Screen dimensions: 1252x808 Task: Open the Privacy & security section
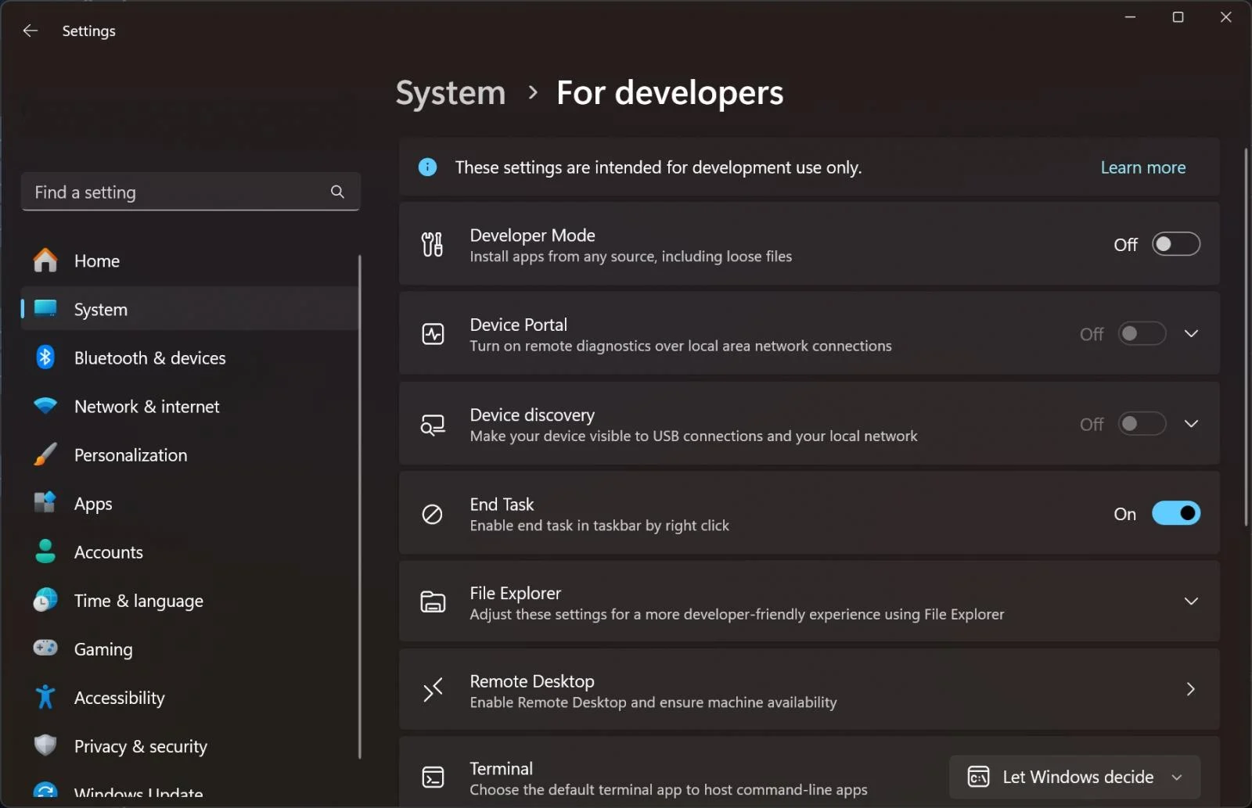click(140, 746)
